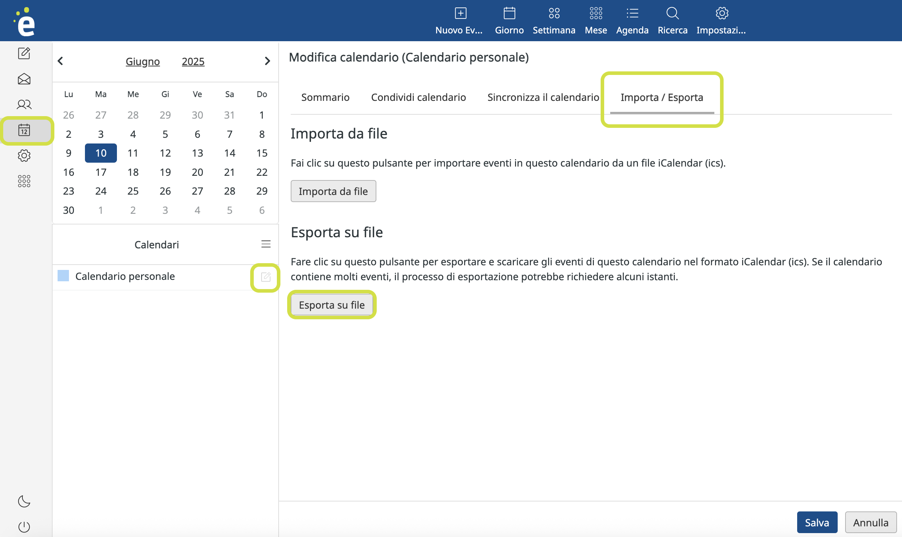The width and height of the screenshot is (902, 537).
Task: Switch to the Sommario tab
Action: pos(325,97)
